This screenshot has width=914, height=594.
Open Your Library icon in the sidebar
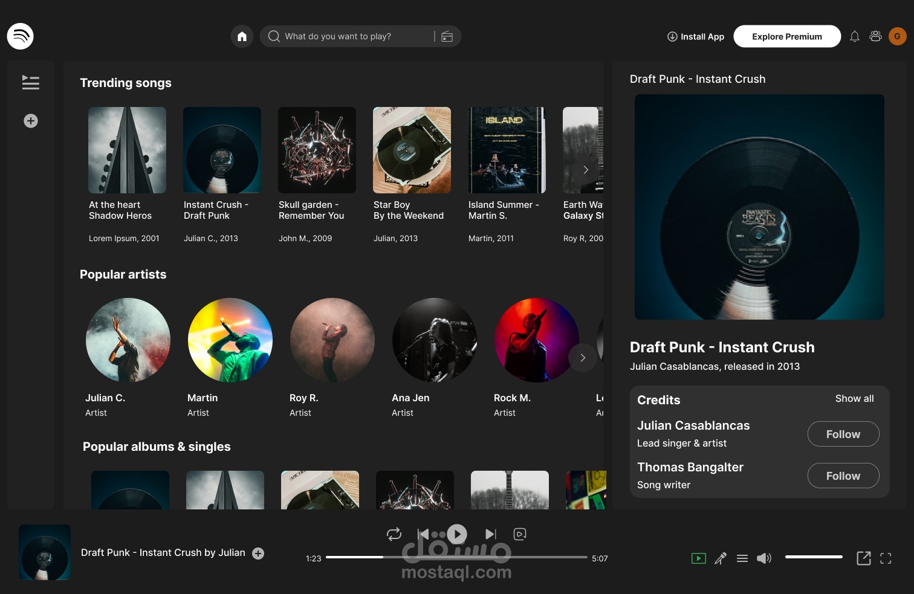[31, 82]
